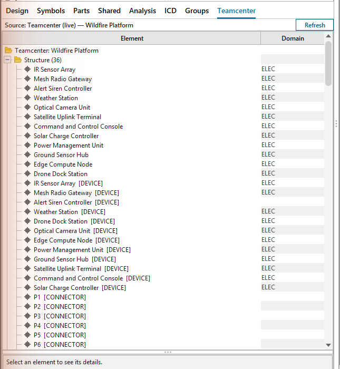Click the details pane splitter handle dots

tap(168, 352)
